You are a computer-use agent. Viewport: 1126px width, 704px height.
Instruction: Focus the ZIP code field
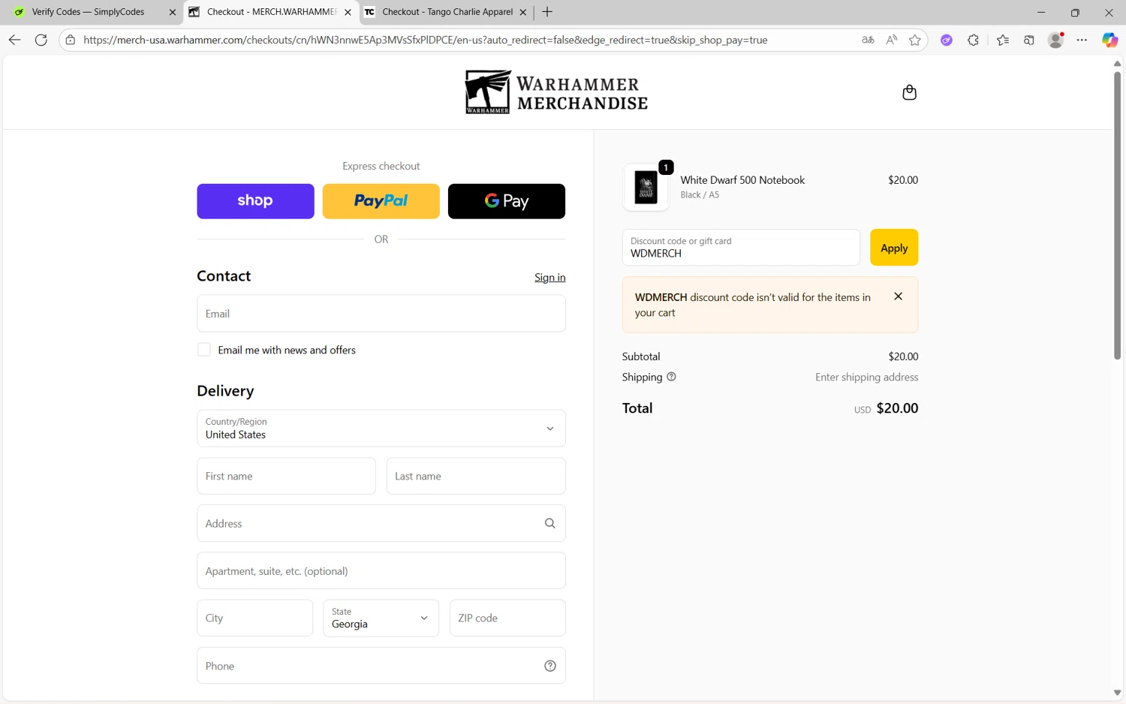point(507,618)
